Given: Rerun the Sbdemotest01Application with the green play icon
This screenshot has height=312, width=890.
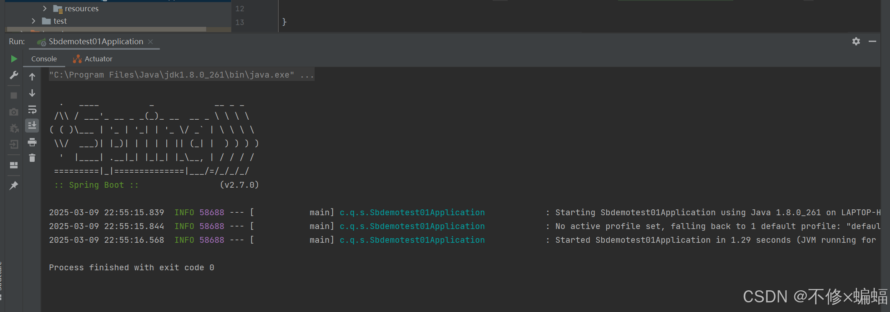Looking at the screenshot, I should (x=14, y=59).
